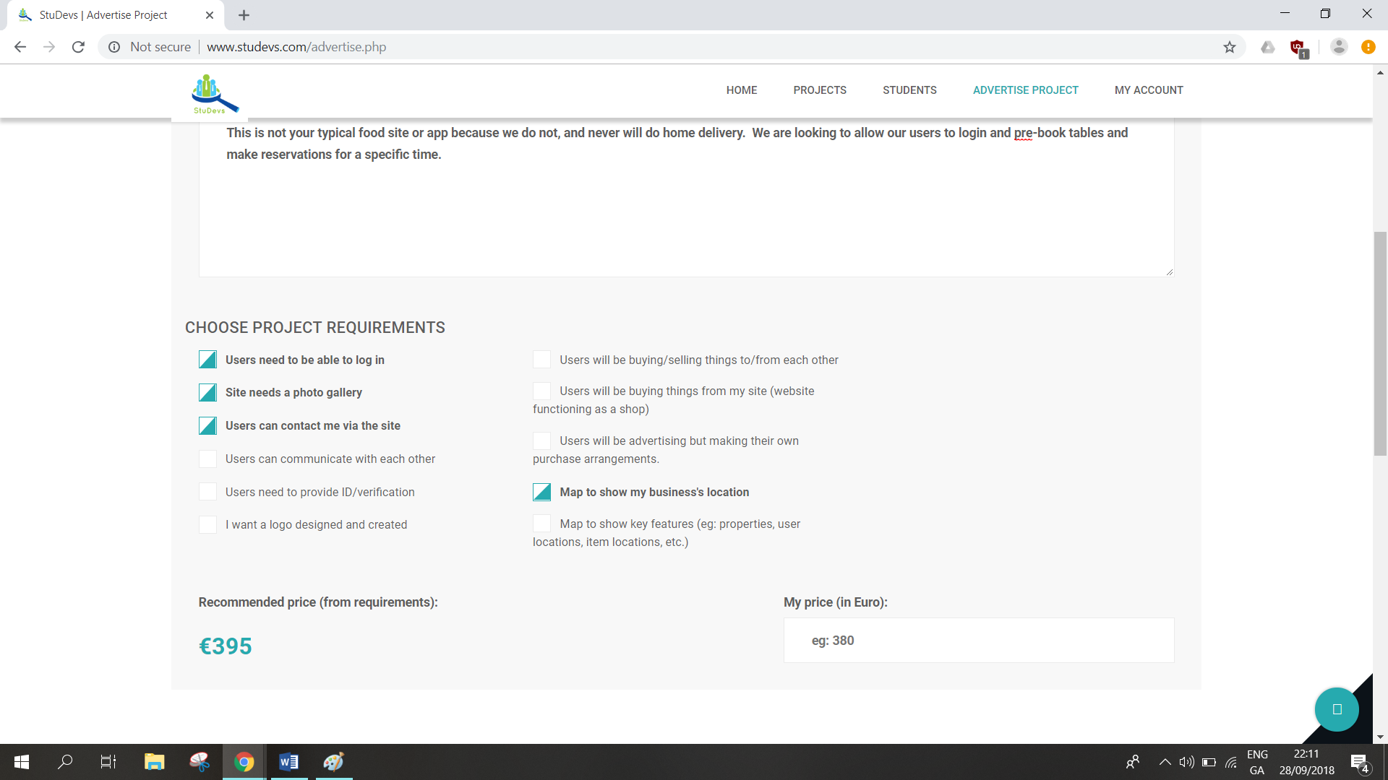This screenshot has height=780, width=1388.
Task: Show hidden system tray icons chevron
Action: [x=1165, y=762]
